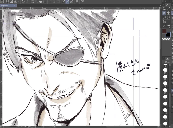The height and width of the screenshot is (128, 173).
Task: Toggle snap to grid
Action: (72, 2)
